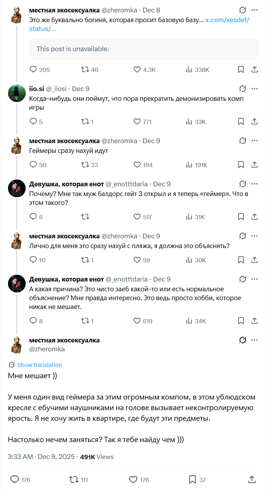Like the main post with 176 likes
Viewport: 273px width, 490px height.
pyautogui.click(x=133, y=480)
